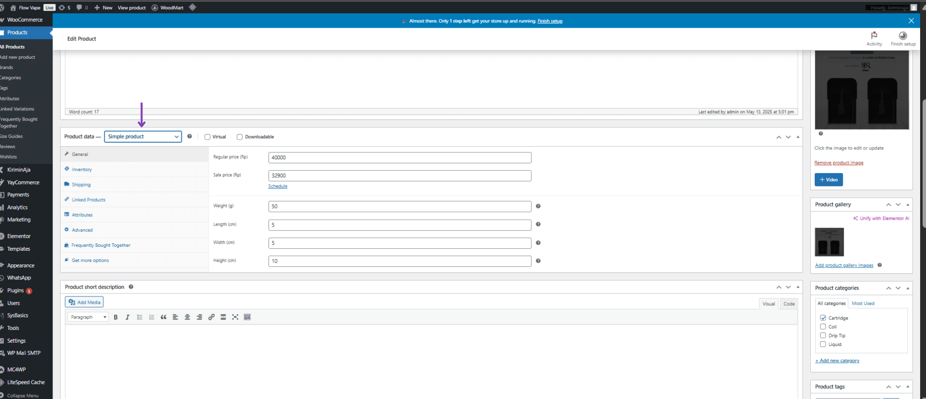Open the WoodMart admin bar item
Image resolution: width=926 pixels, height=399 pixels.
coord(167,7)
